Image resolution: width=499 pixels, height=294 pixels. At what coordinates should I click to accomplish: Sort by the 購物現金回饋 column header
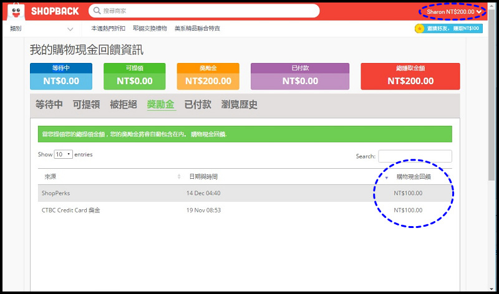[x=414, y=177]
